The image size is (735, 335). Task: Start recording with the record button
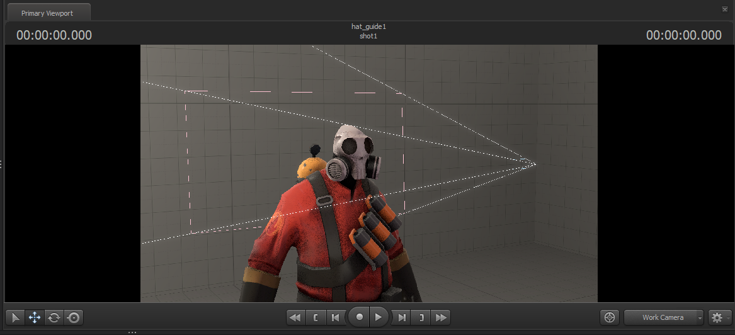[x=359, y=317]
